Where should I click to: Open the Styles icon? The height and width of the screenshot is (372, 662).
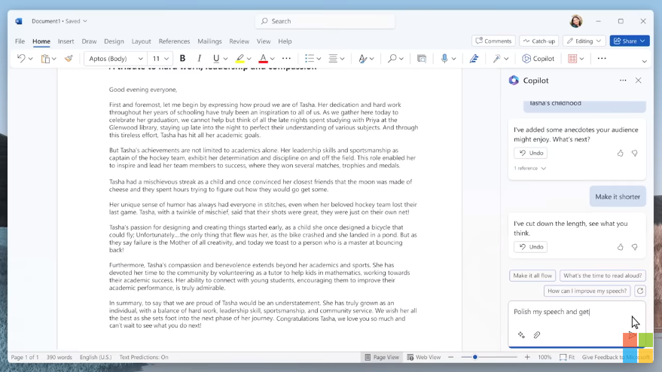pyautogui.click(x=362, y=59)
